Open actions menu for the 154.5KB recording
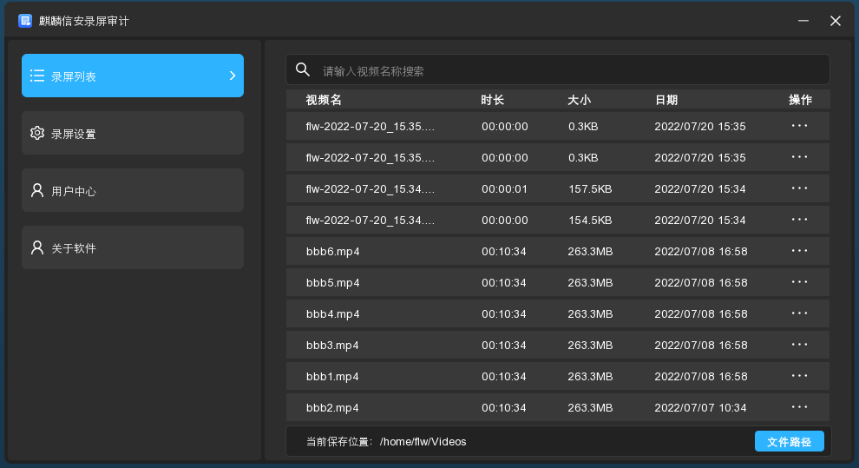The height and width of the screenshot is (468, 859). point(799,220)
